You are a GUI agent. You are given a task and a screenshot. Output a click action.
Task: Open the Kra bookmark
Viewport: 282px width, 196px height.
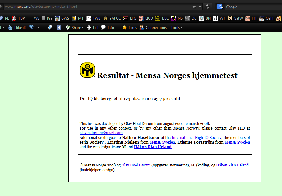pos(47,18)
